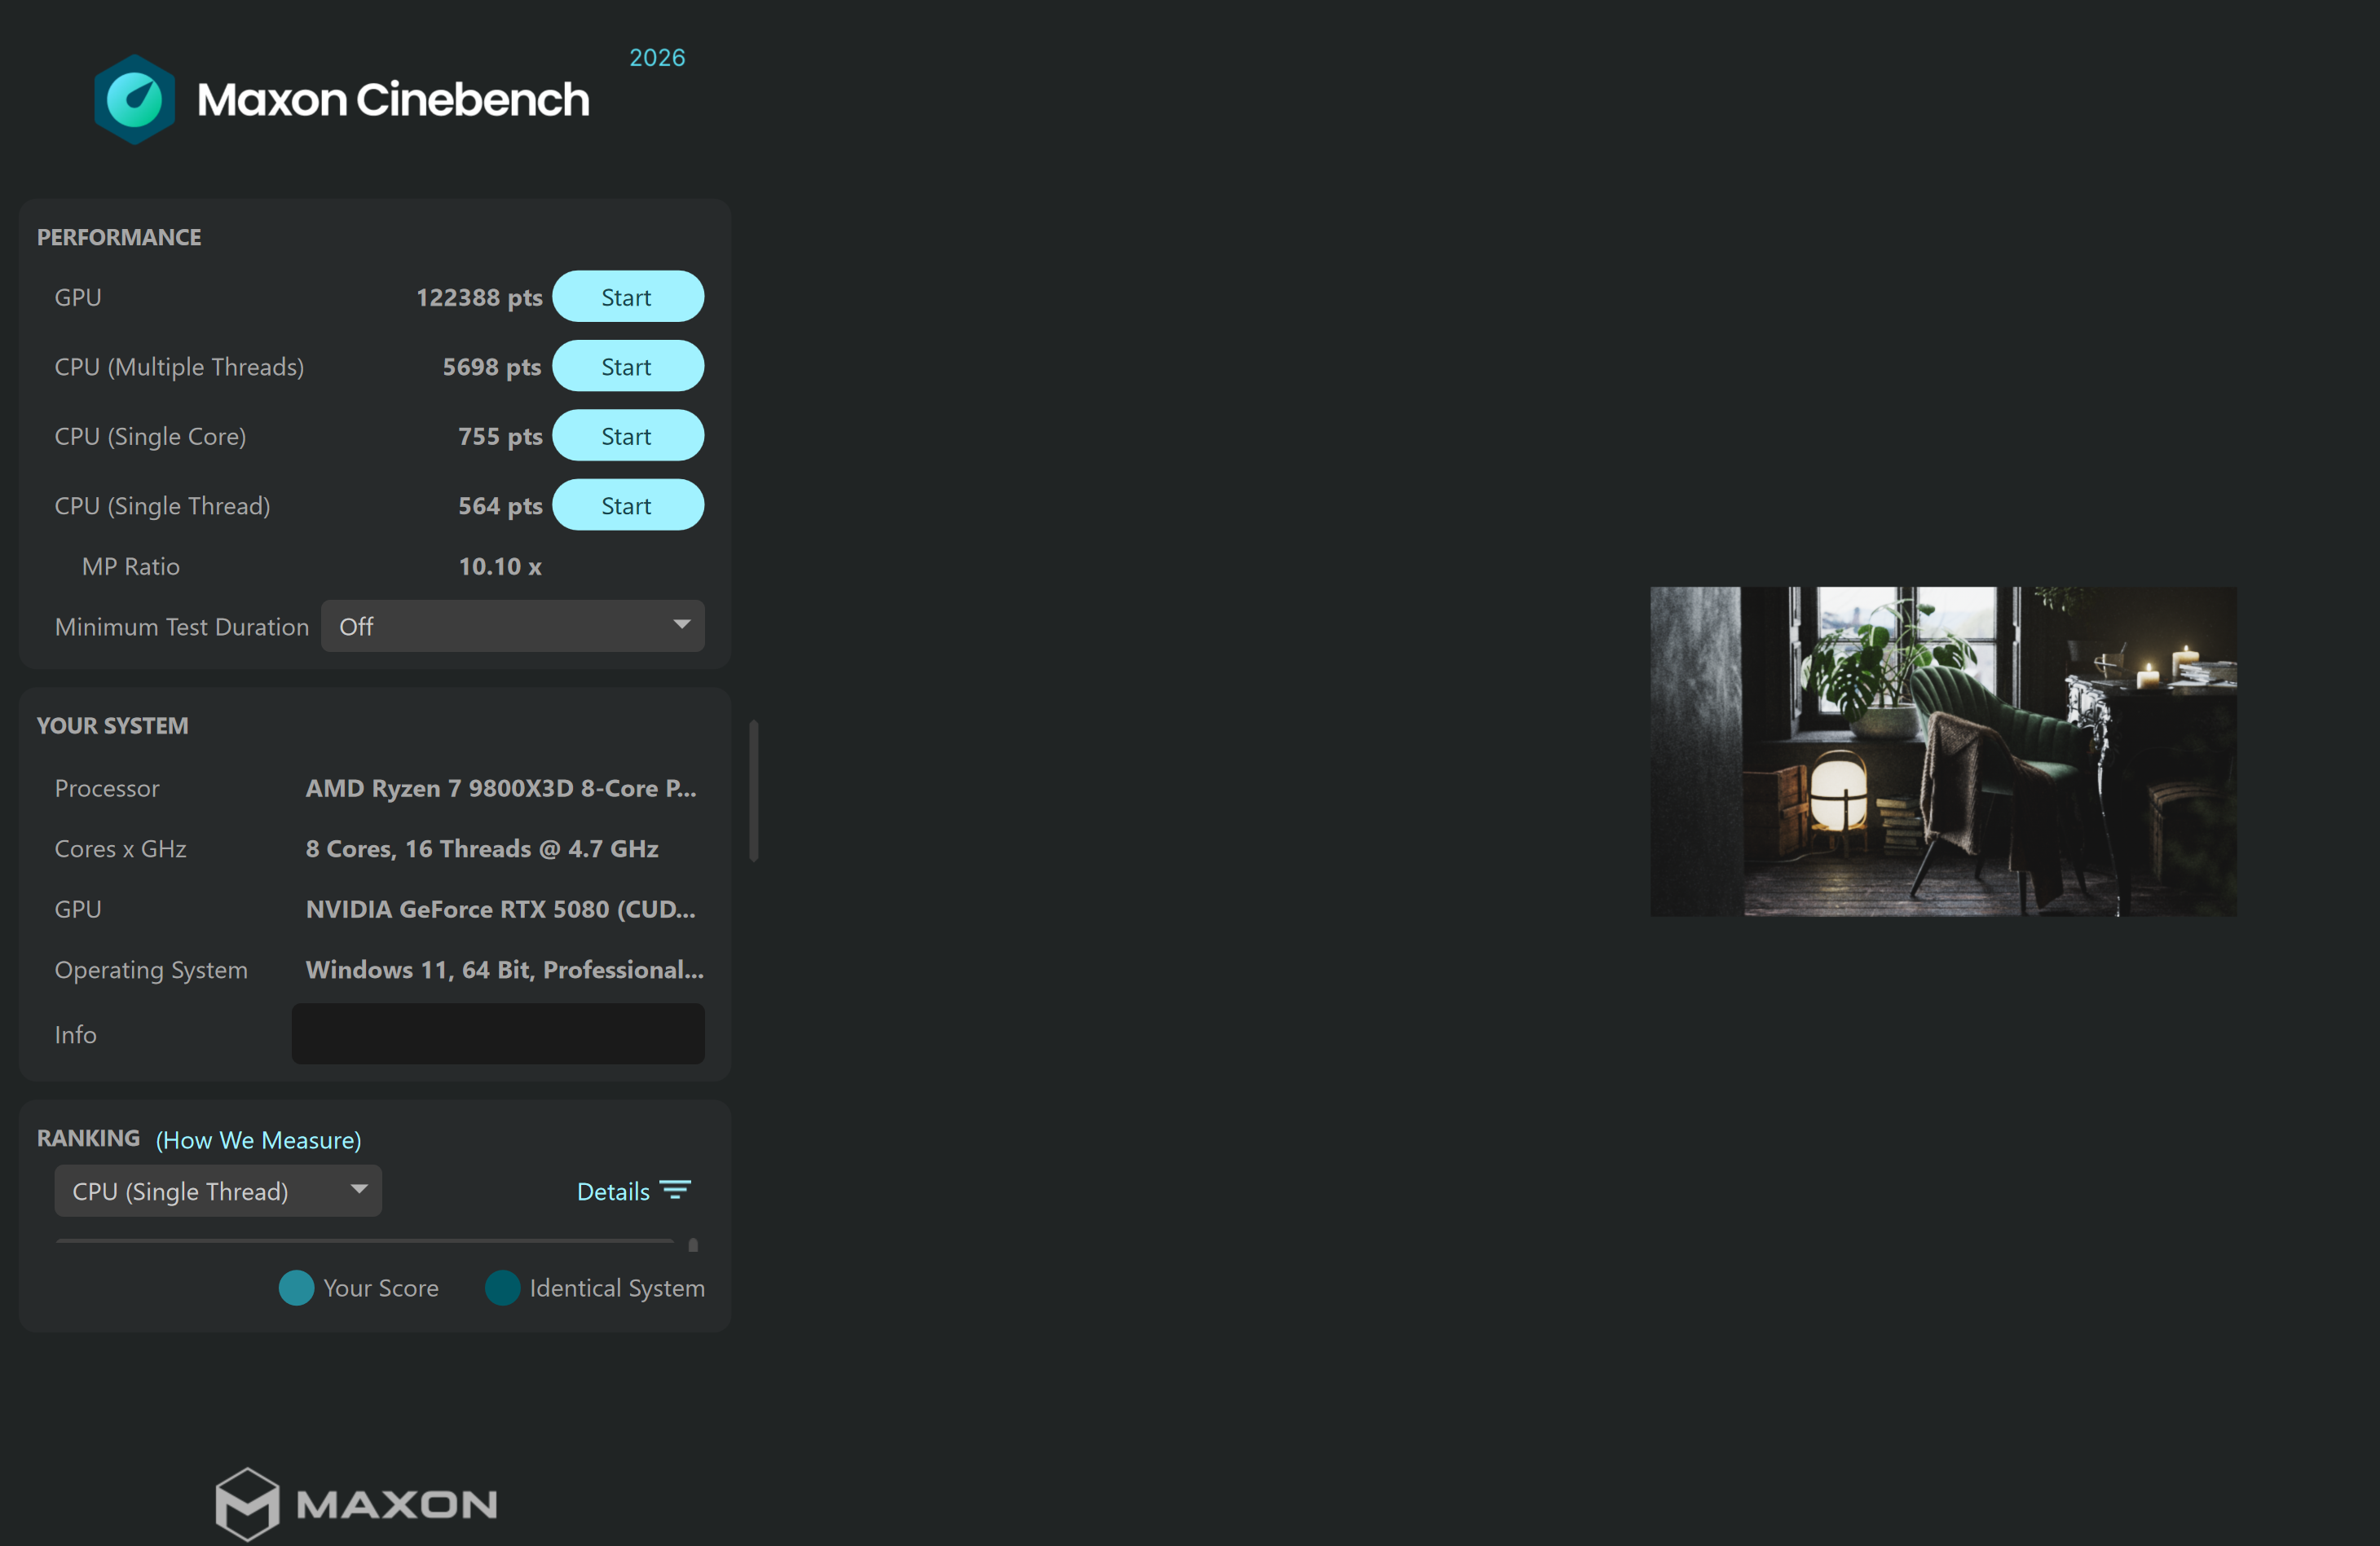Start the GPU benchmark

[x=628, y=297]
